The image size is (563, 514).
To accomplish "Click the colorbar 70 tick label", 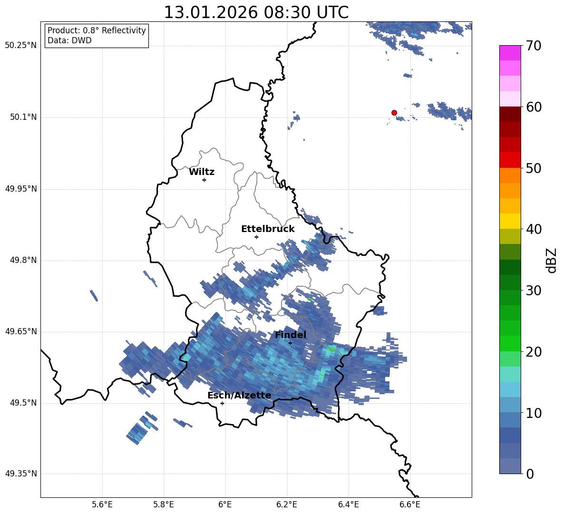I will [x=534, y=46].
